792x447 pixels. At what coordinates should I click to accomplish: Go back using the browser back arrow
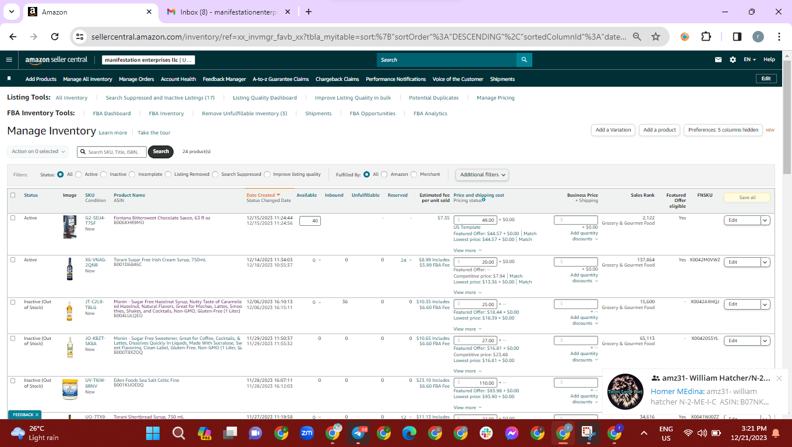pyautogui.click(x=13, y=36)
